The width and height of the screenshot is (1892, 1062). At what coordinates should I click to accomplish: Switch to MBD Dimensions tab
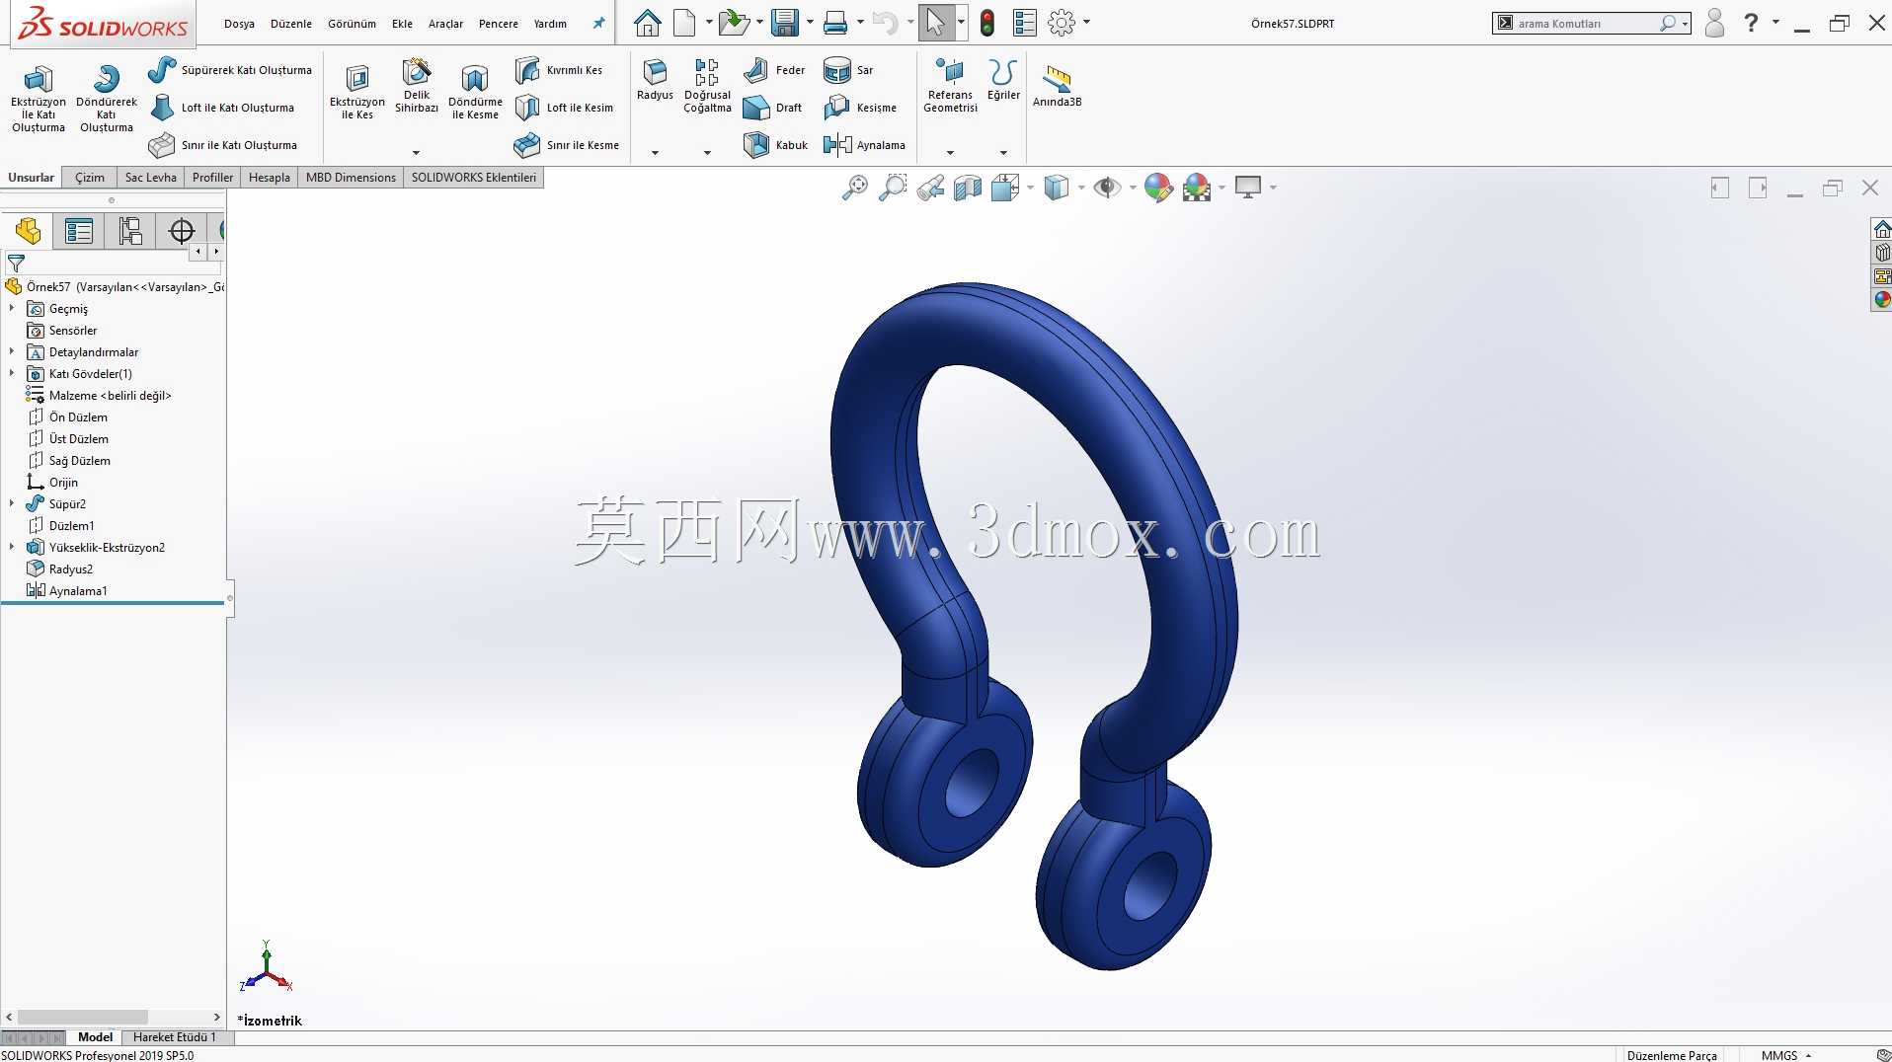coord(351,178)
